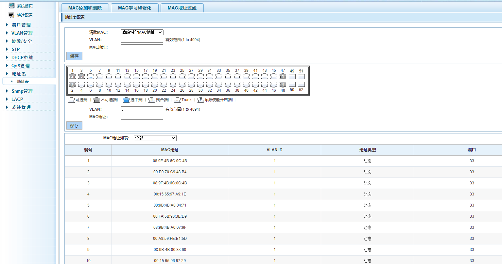
Task: Click aggregated port 1 icon
Action: tap(72, 76)
